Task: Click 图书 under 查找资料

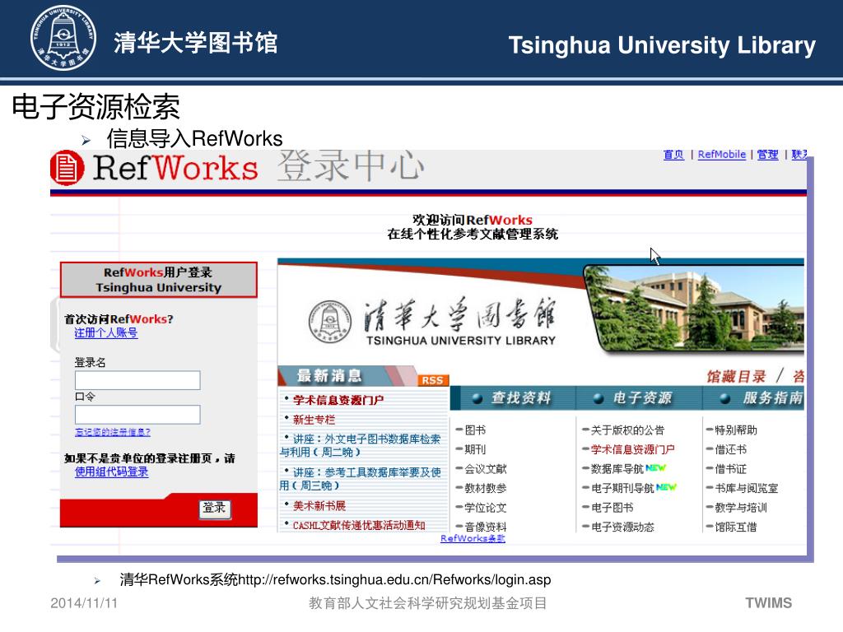Action: pos(475,430)
